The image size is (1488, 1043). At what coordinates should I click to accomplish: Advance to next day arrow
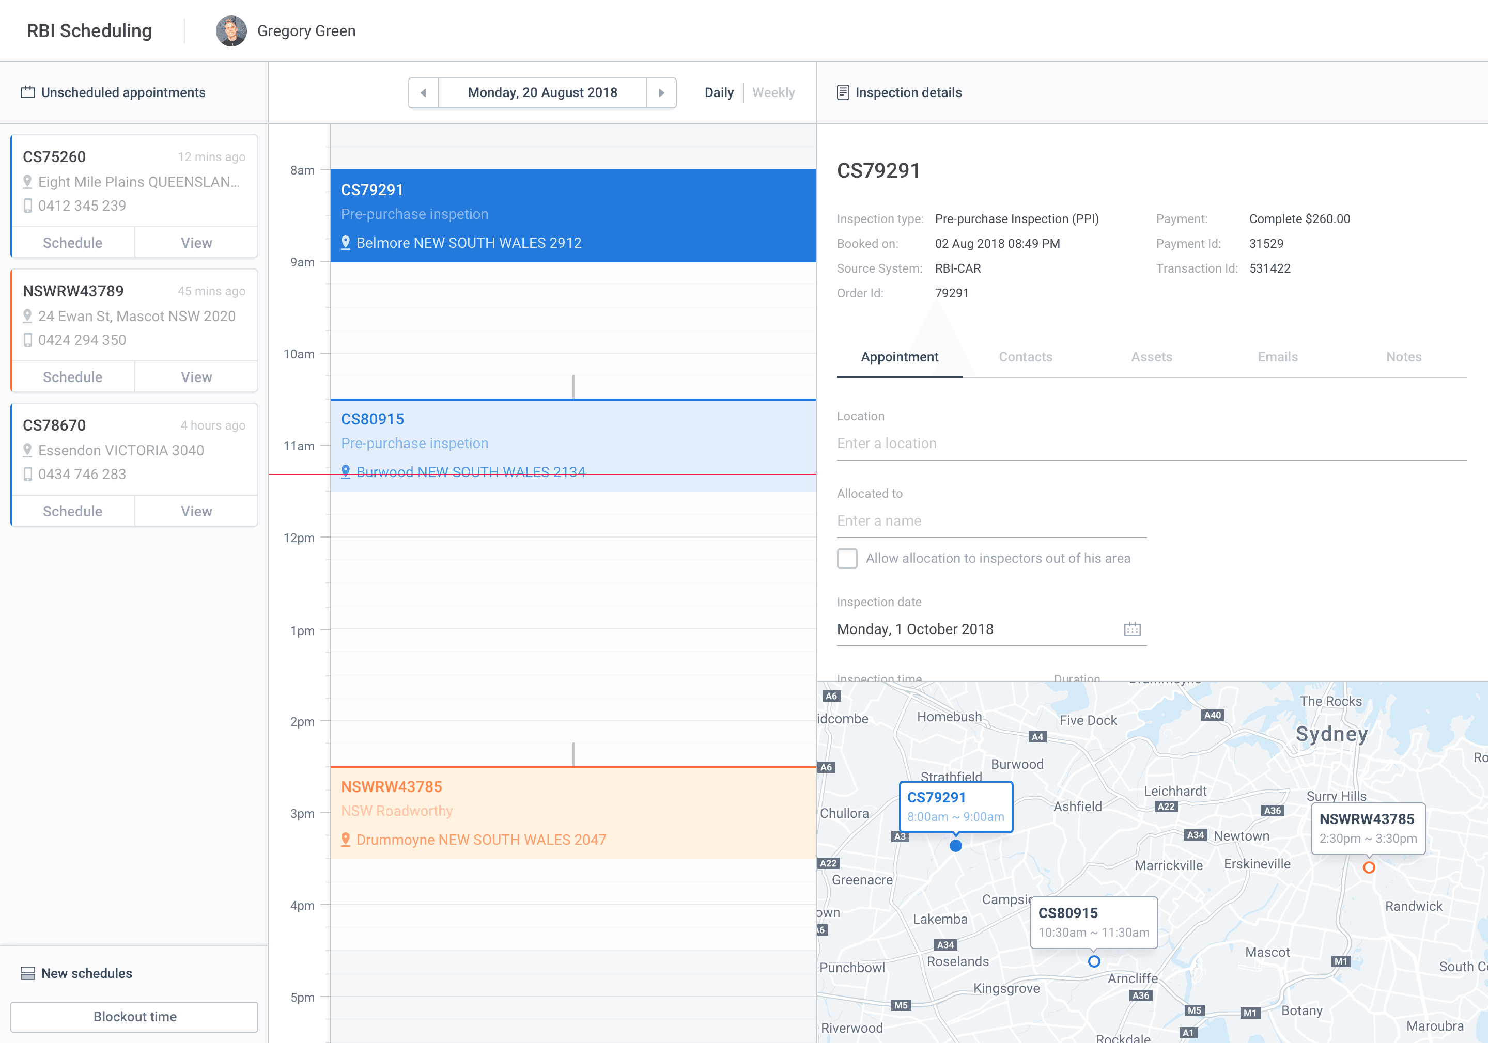661,92
